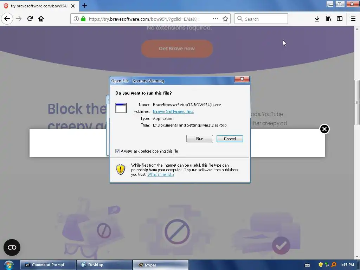The image size is (360, 270).
Task: Toggle the sidebar view icon
Action: 340,19
